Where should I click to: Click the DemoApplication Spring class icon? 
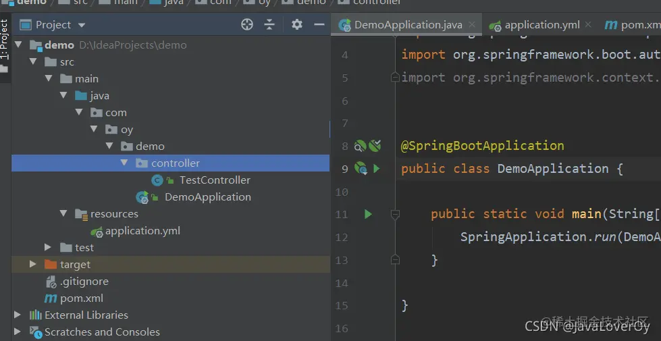click(x=142, y=197)
